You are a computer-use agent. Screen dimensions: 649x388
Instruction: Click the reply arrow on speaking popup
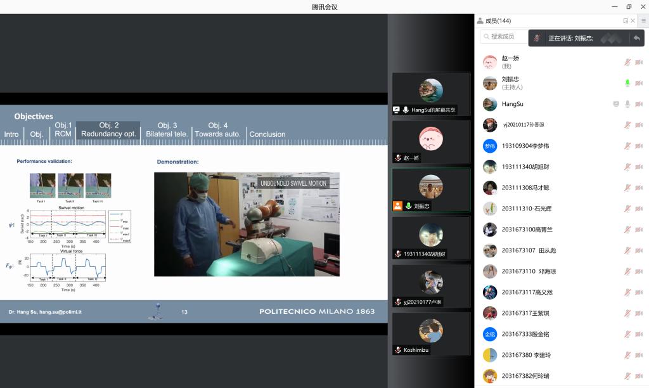636,38
